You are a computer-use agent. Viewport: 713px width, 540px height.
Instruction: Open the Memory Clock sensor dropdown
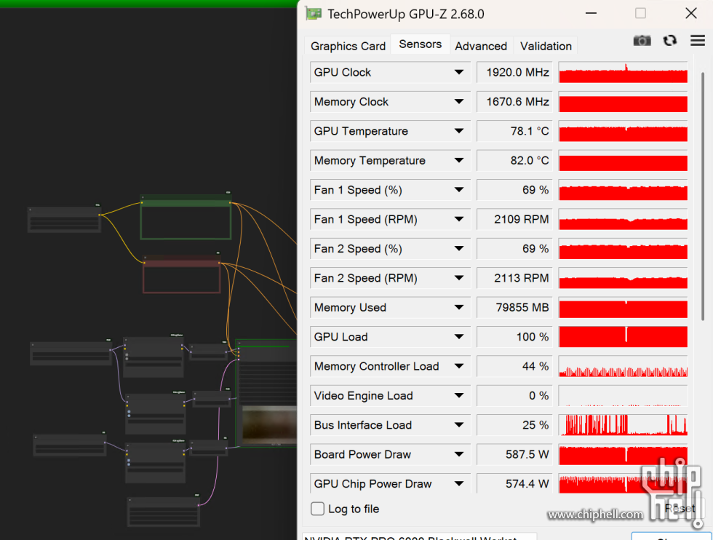pos(459,102)
